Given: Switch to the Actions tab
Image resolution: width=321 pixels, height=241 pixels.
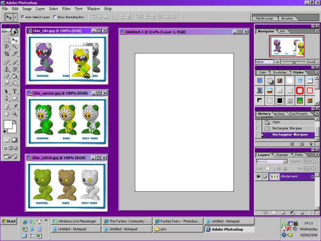Looking at the screenshot, I should click(x=279, y=114).
